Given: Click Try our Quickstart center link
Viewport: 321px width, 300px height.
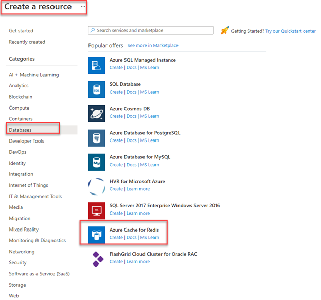Looking at the screenshot, I should [x=290, y=31].
